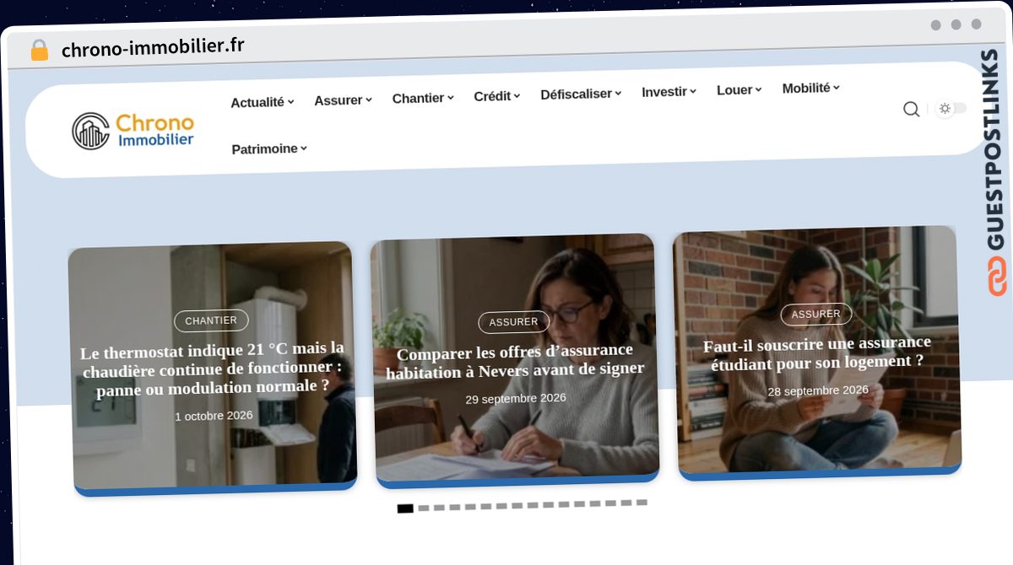Open the Investir menu
1013x565 pixels.
[669, 91]
